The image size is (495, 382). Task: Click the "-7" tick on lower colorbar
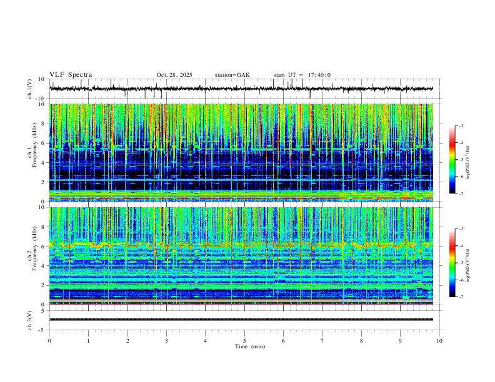coord(461,297)
